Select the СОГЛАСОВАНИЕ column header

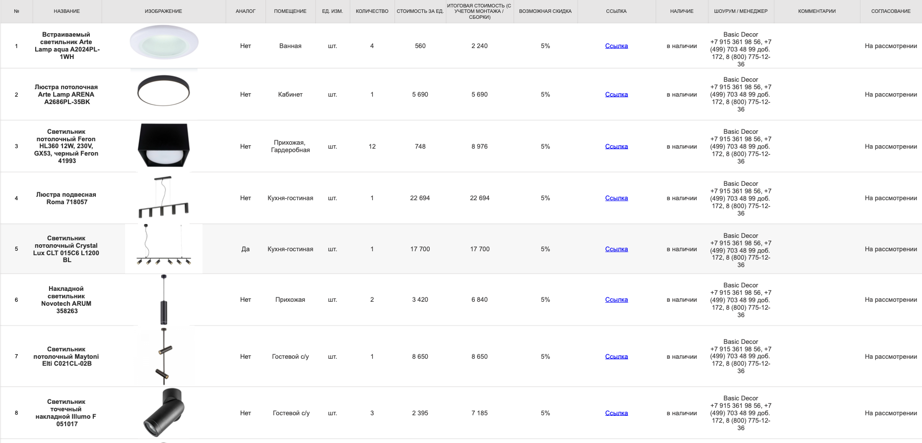(891, 11)
